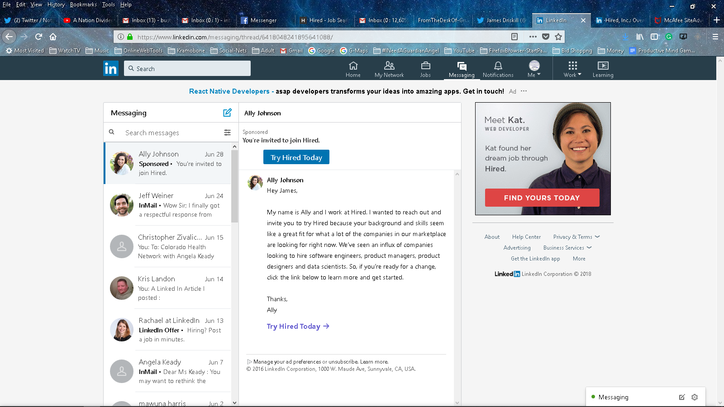The image size is (724, 407).
Task: Open page actions three-dot menu in address bar
Action: point(533,37)
